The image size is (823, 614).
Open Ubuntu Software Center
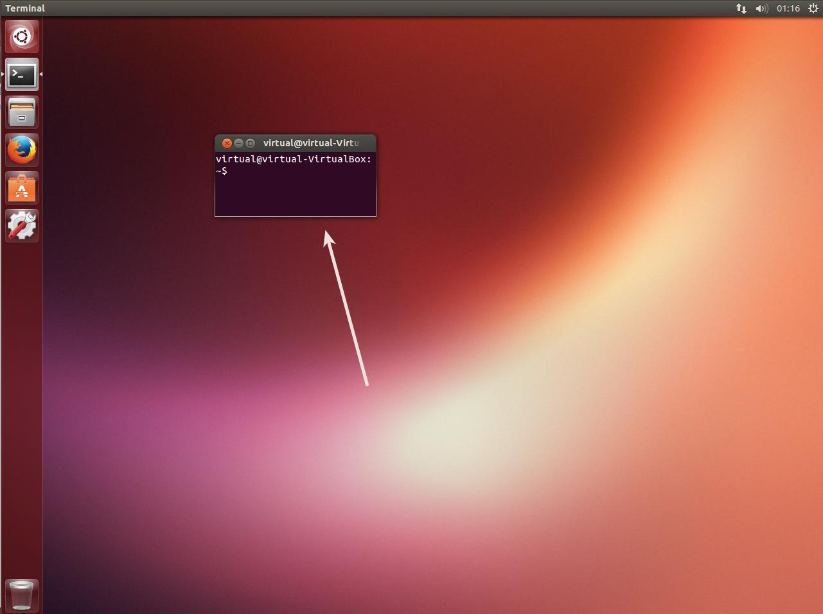(x=22, y=188)
